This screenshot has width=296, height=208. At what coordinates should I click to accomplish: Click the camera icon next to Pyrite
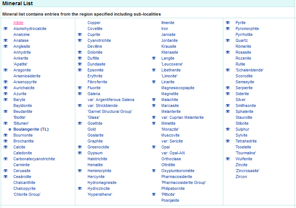tap(228, 23)
